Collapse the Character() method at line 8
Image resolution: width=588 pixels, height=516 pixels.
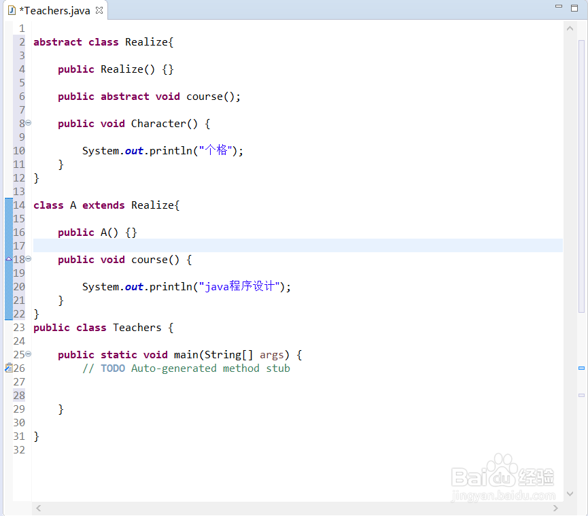click(x=29, y=123)
